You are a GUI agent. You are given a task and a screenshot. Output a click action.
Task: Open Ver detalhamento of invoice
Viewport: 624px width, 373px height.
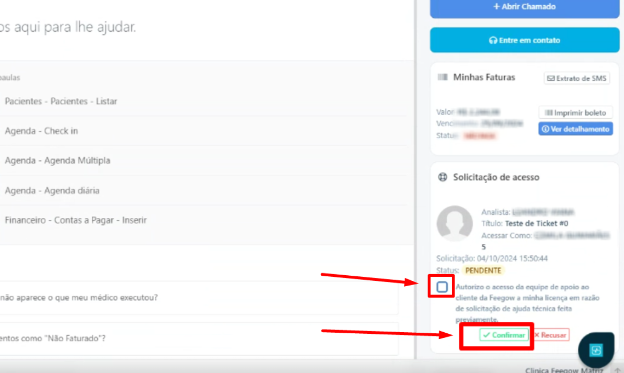[x=575, y=129]
